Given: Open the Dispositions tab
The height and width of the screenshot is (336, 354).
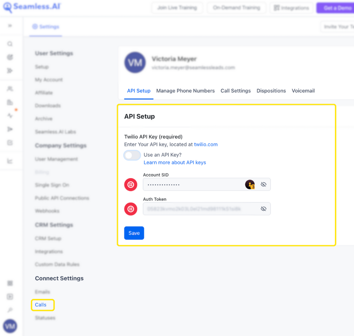Looking at the screenshot, I should pos(271,91).
